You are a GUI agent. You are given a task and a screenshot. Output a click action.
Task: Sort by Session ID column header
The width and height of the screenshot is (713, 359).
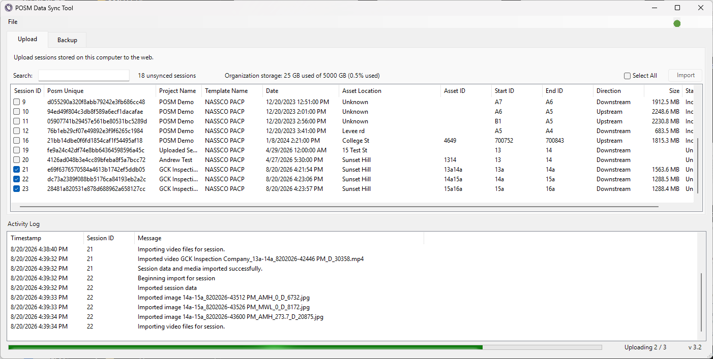(27, 91)
